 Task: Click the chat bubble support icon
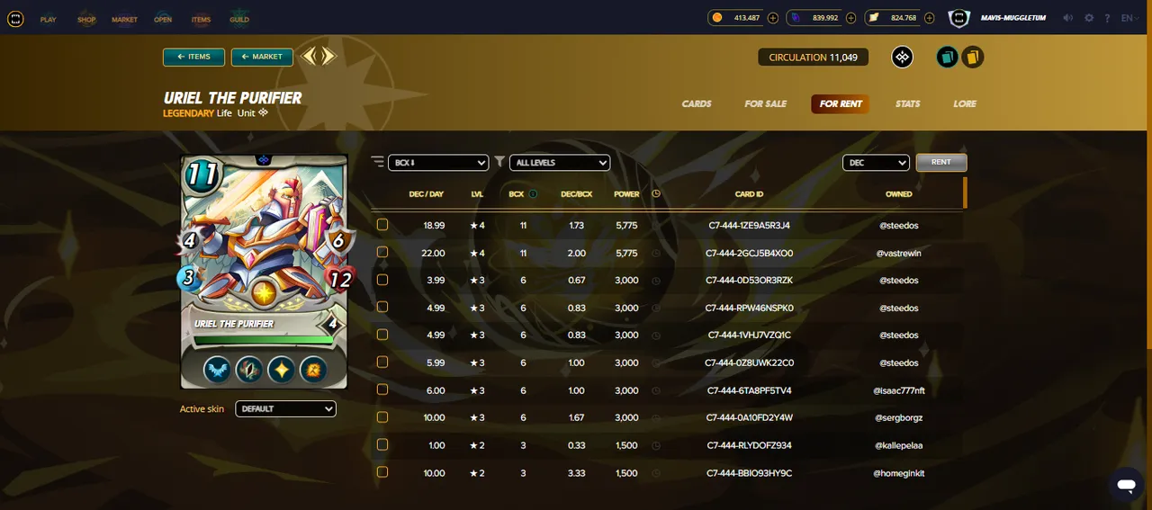(x=1125, y=485)
